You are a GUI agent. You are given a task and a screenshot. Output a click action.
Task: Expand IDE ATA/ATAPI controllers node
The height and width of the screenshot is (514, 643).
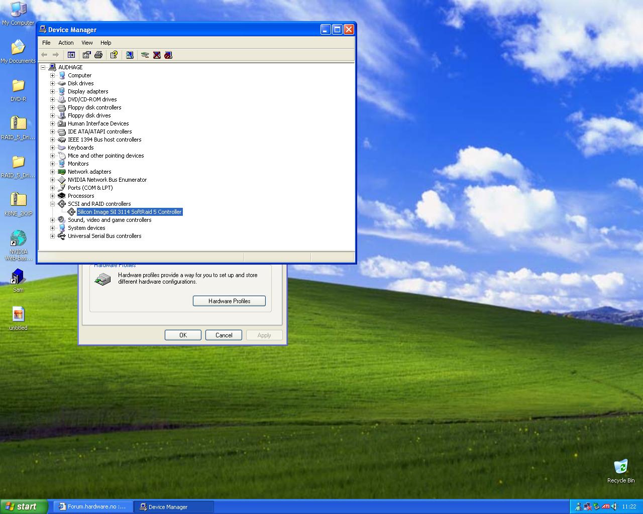point(52,132)
